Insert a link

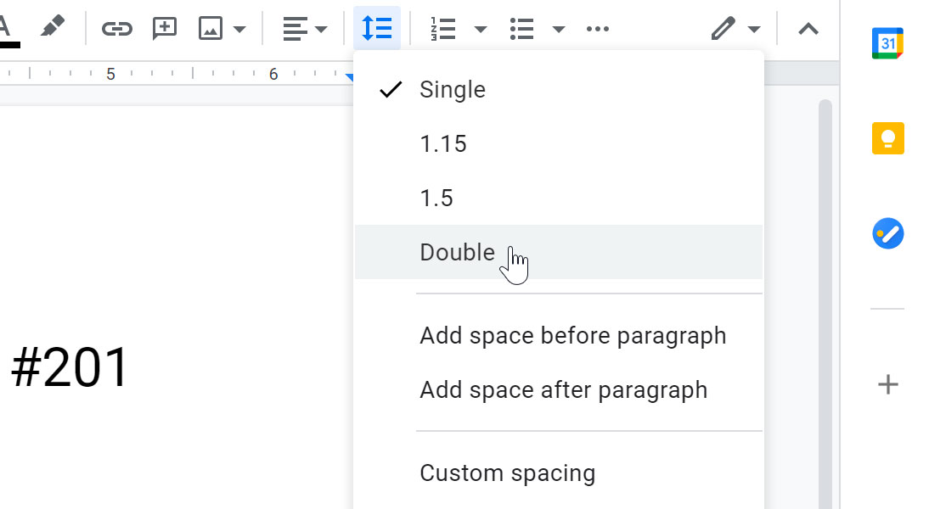coord(117,28)
